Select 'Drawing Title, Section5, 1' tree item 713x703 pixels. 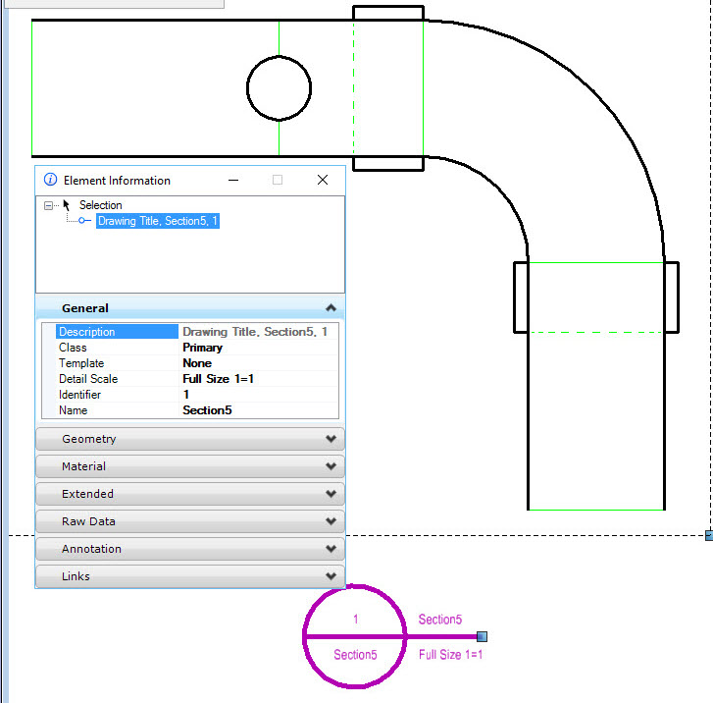[157, 221]
